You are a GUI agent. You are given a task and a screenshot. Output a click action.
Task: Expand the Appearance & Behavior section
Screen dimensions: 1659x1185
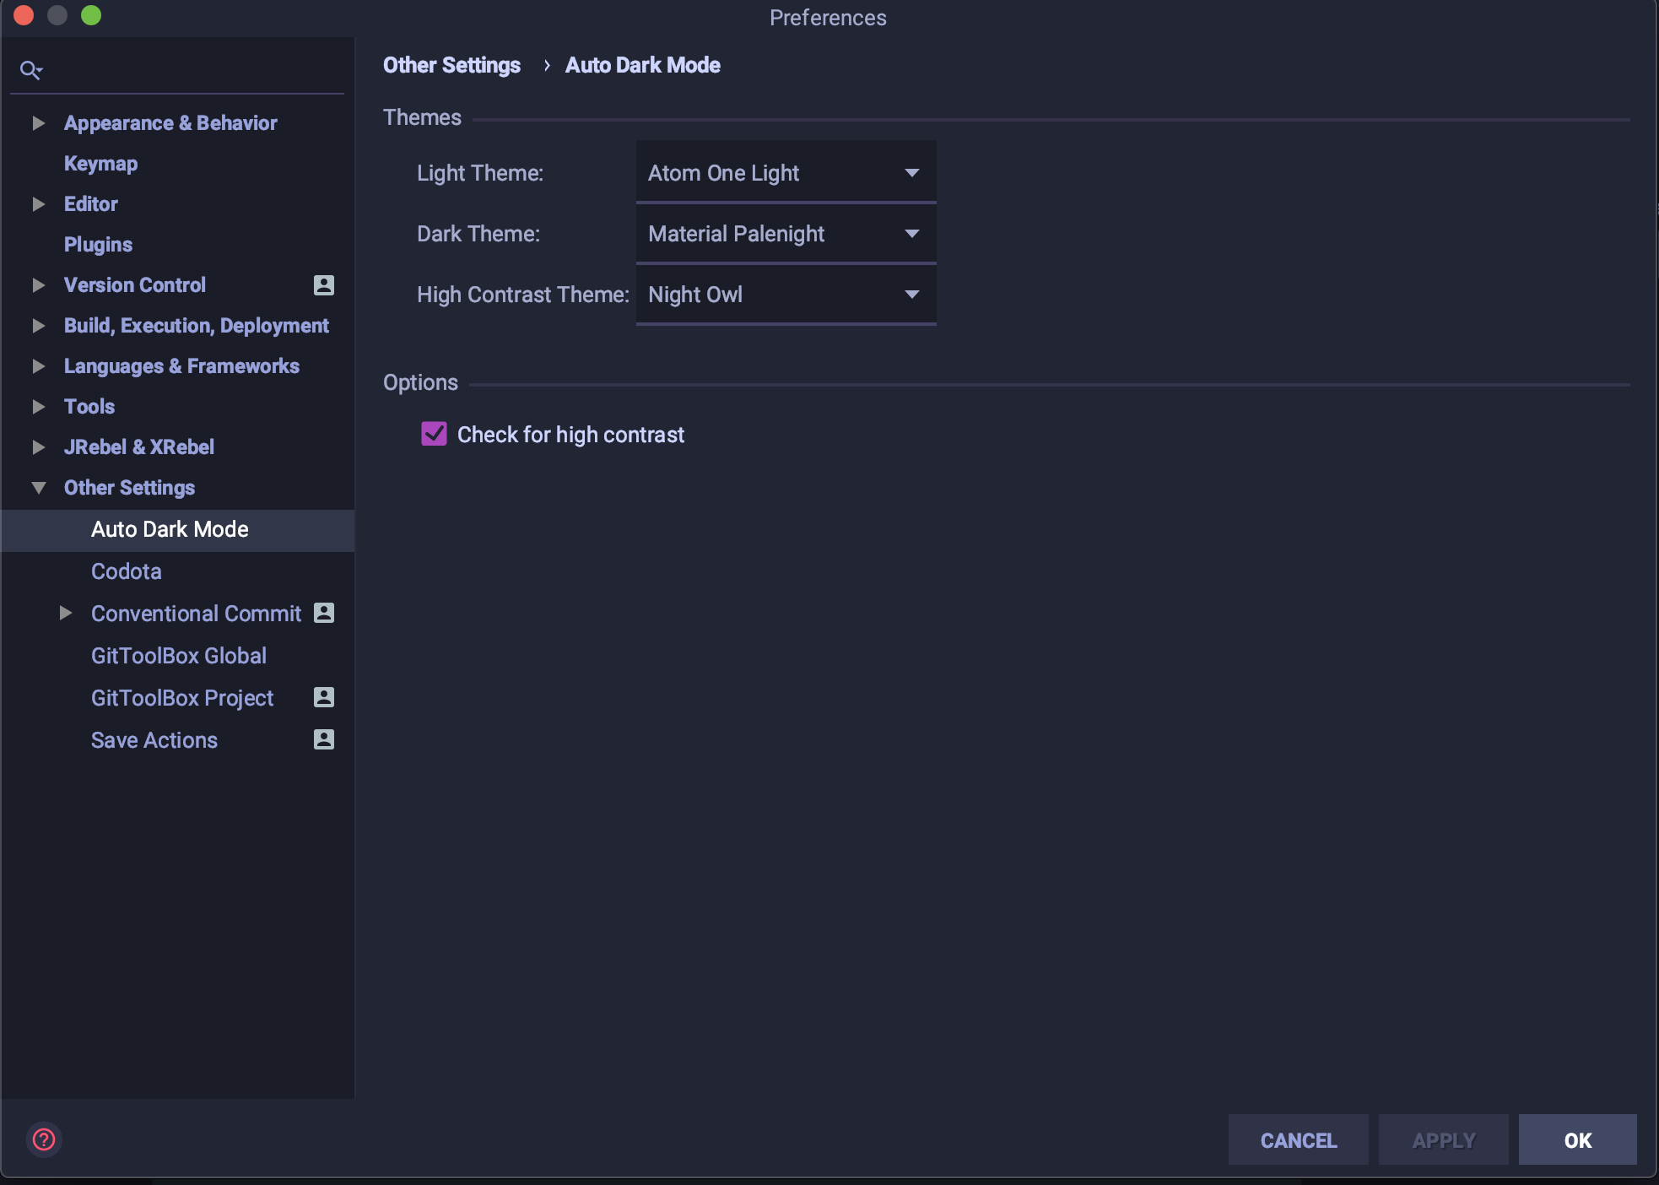pos(38,122)
